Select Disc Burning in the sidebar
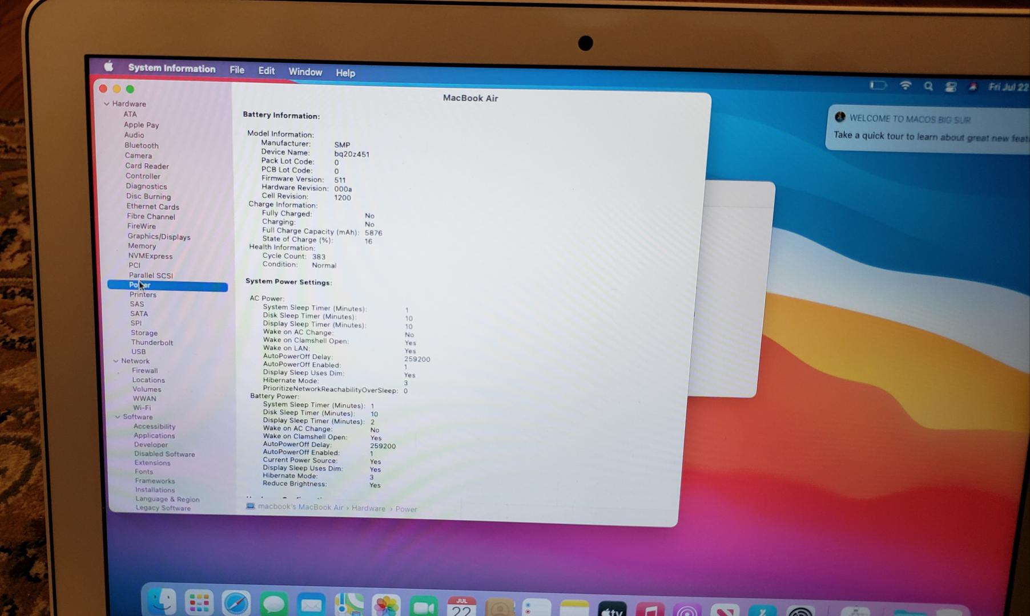The height and width of the screenshot is (616, 1030). 148,196
